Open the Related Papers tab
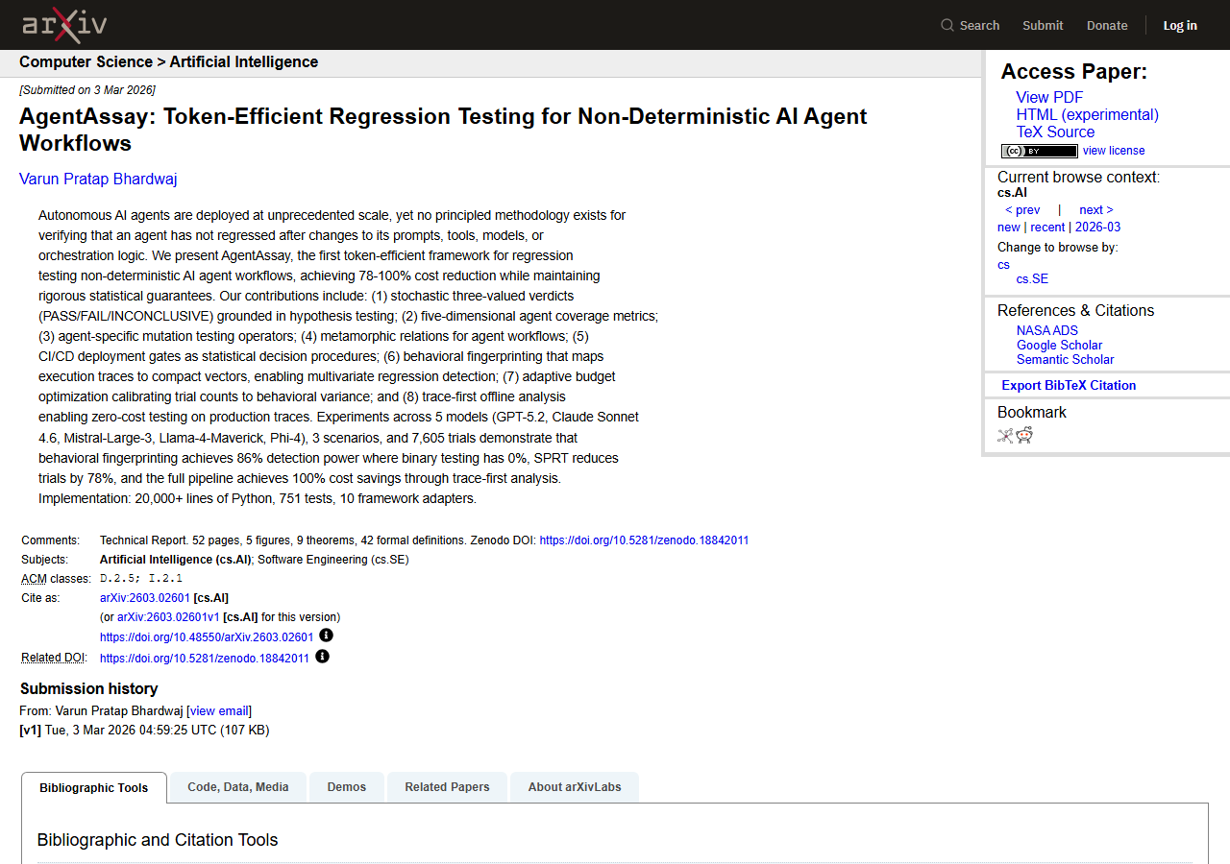The width and height of the screenshot is (1230, 864). pos(447,787)
